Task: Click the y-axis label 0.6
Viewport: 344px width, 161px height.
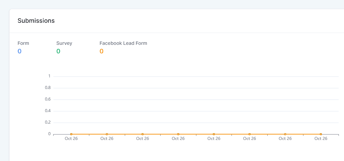Action: click(48, 100)
